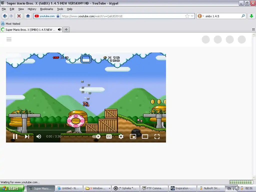Click the URL address field
This screenshot has height=192, width=256.
(123, 16)
